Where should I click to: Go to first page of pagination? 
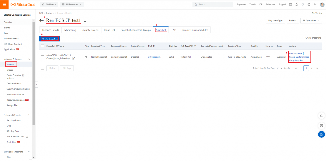pyautogui.click(x=296, y=68)
